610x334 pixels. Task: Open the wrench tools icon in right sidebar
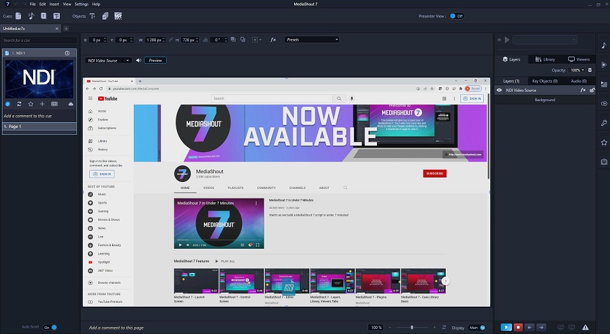click(x=604, y=123)
